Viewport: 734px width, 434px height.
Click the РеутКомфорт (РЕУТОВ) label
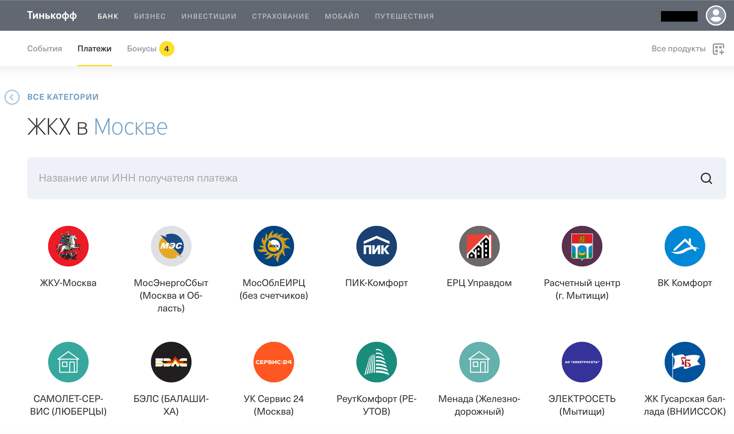[377, 405]
